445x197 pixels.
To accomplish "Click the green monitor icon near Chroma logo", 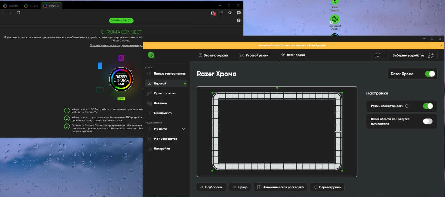I will click(100, 90).
